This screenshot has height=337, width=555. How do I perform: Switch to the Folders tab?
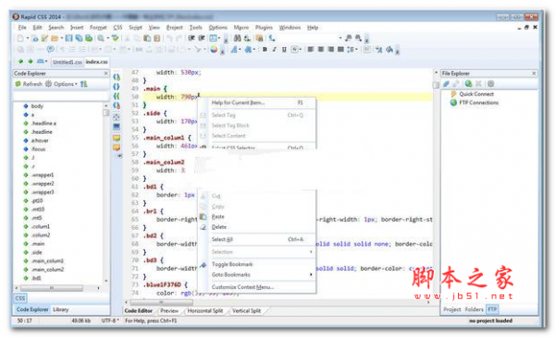click(474, 309)
